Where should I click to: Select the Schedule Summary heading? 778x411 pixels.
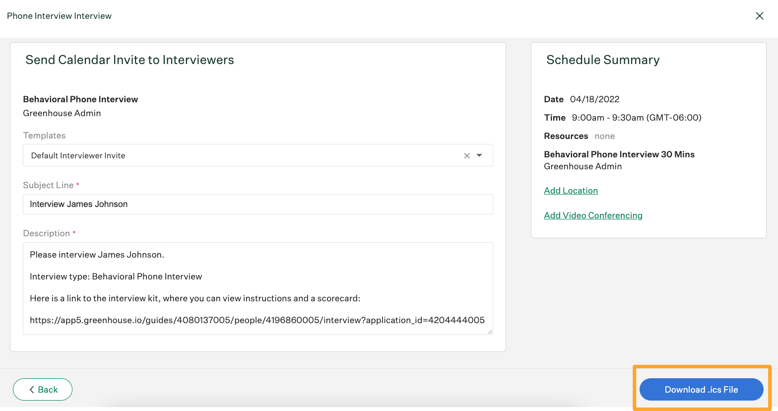603,60
